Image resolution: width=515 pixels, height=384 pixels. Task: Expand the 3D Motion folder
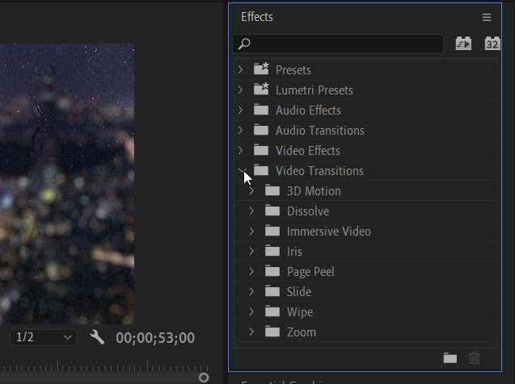(251, 191)
